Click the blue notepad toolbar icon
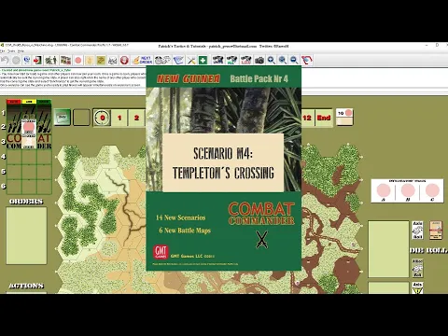This screenshot has width=448, height=336. [x=178, y=60]
